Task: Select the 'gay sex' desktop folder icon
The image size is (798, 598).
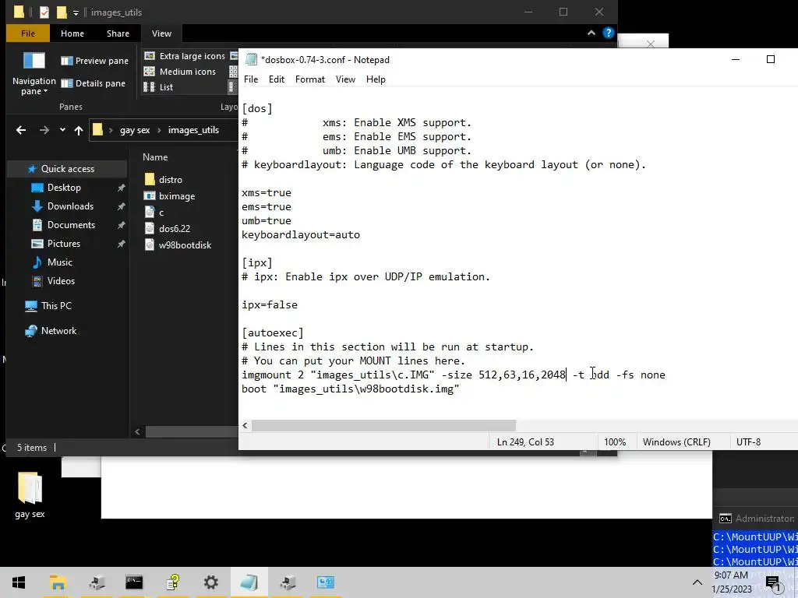Action: (x=30, y=494)
